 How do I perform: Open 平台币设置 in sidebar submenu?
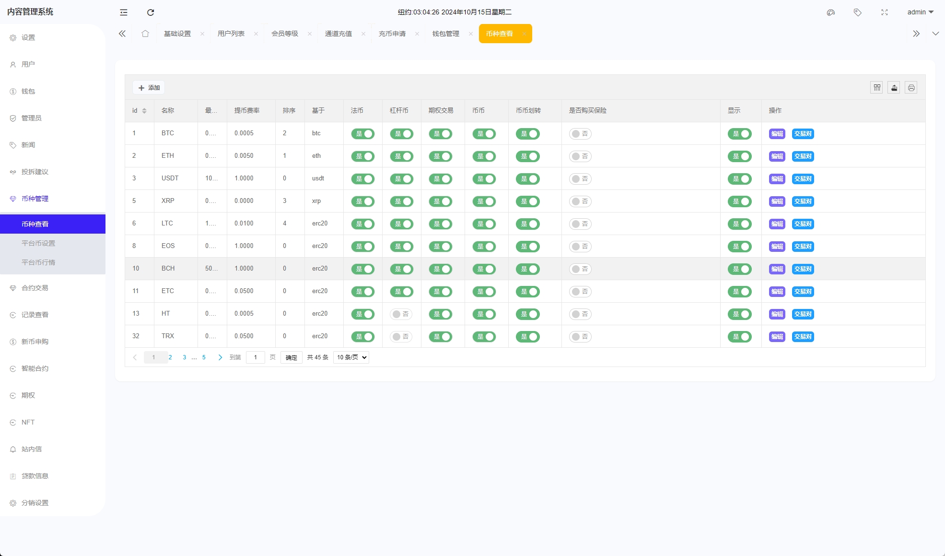point(38,243)
